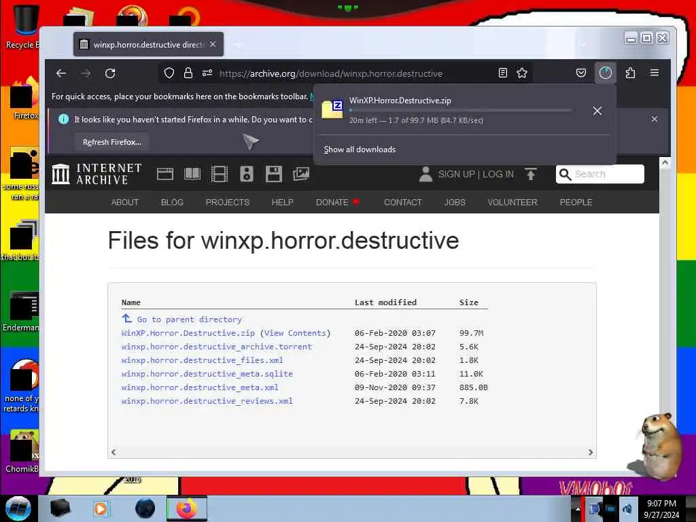Open winxp.horror.destructive_meta.xml link

click(x=200, y=387)
